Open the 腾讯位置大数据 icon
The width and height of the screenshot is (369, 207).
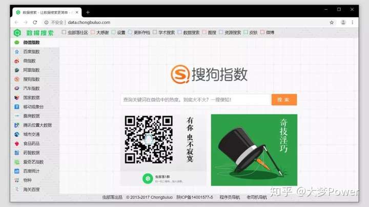tap(17, 125)
